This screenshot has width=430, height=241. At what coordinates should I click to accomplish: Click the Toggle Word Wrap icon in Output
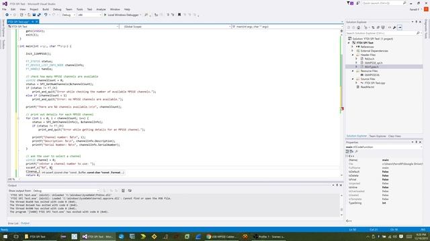(130, 191)
